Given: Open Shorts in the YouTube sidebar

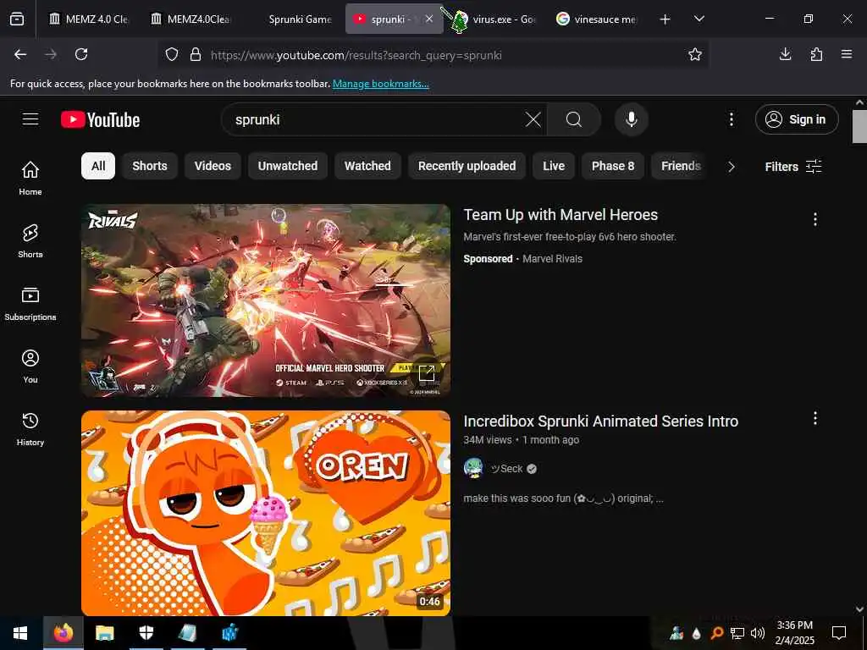Looking at the screenshot, I should click(30, 241).
